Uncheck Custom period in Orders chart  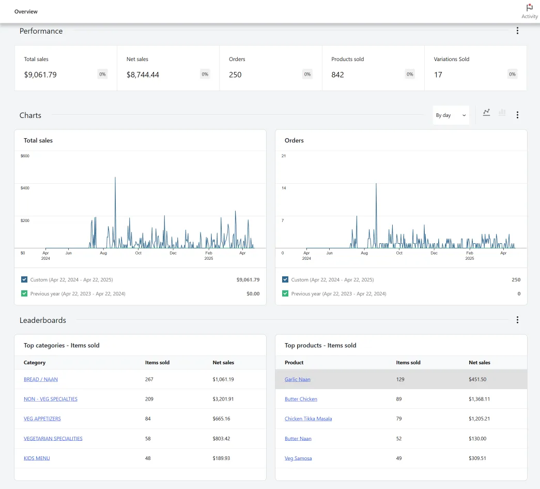point(285,279)
